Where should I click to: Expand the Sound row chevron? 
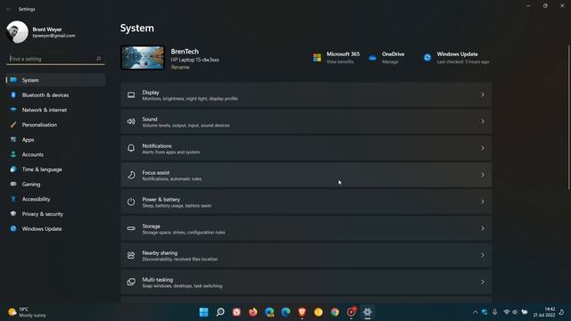pyautogui.click(x=483, y=121)
